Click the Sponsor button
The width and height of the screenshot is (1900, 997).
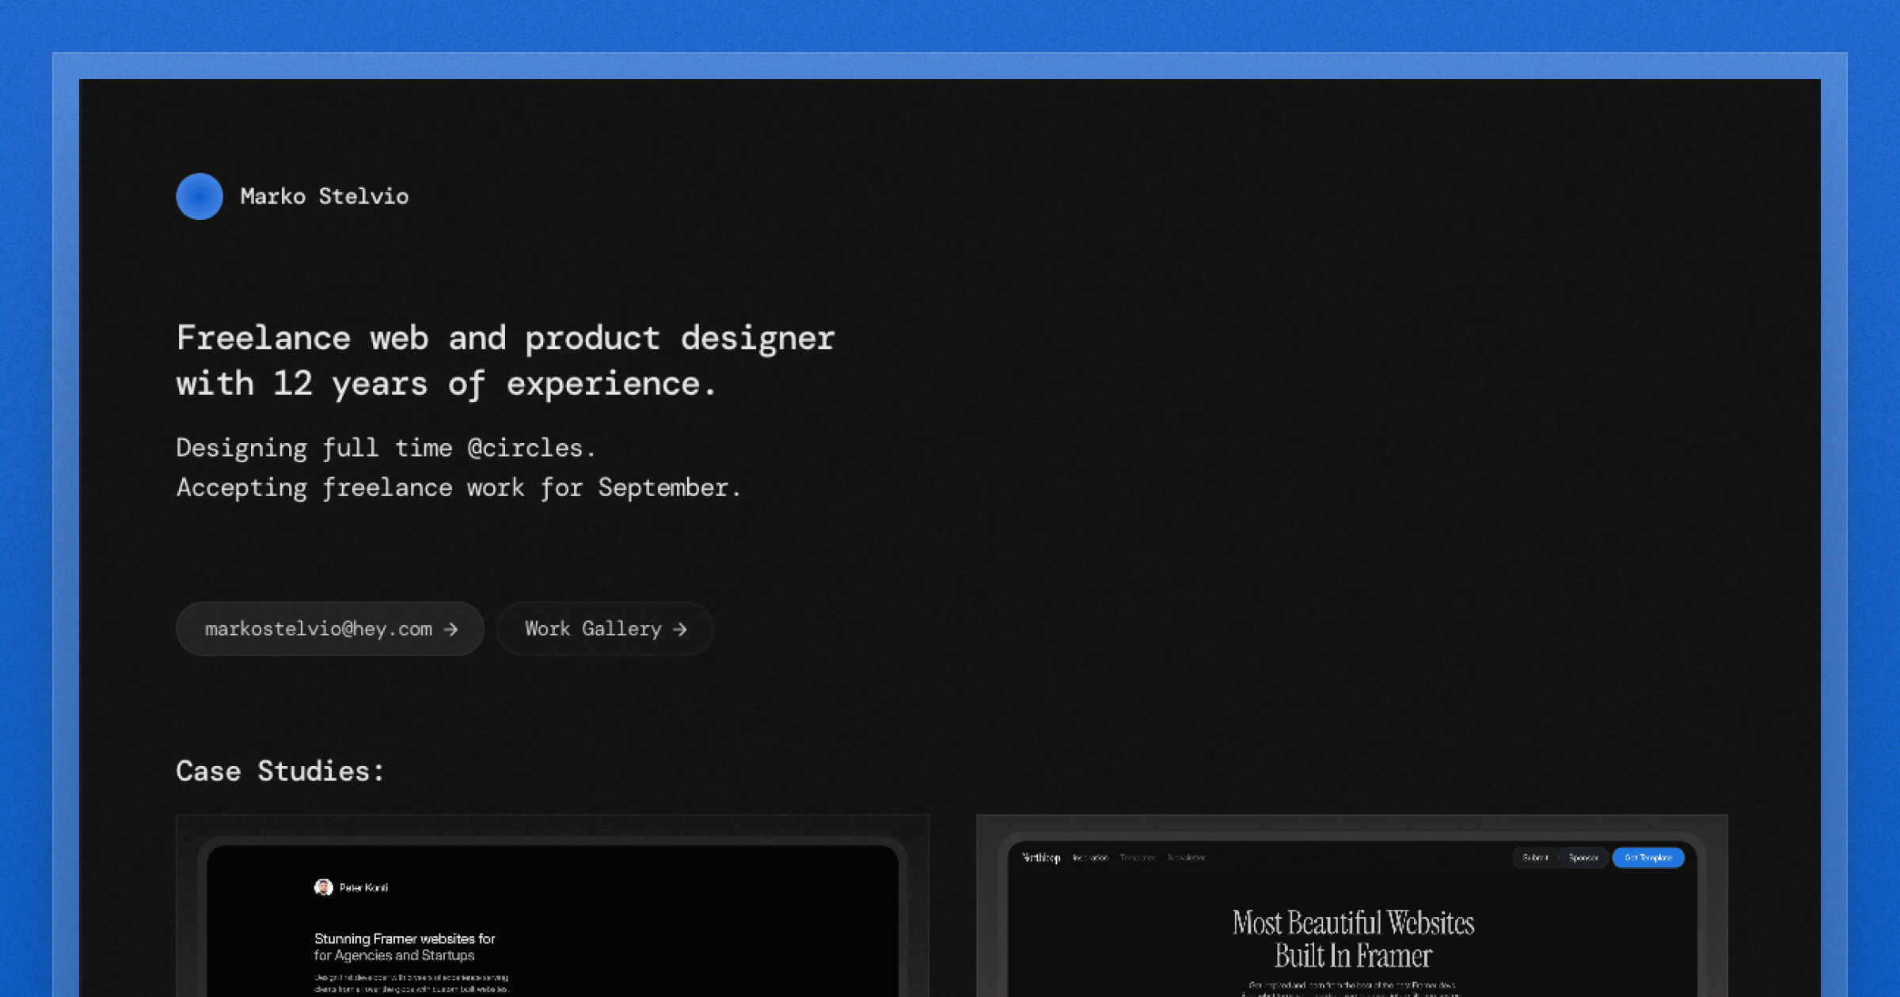[x=1583, y=858]
